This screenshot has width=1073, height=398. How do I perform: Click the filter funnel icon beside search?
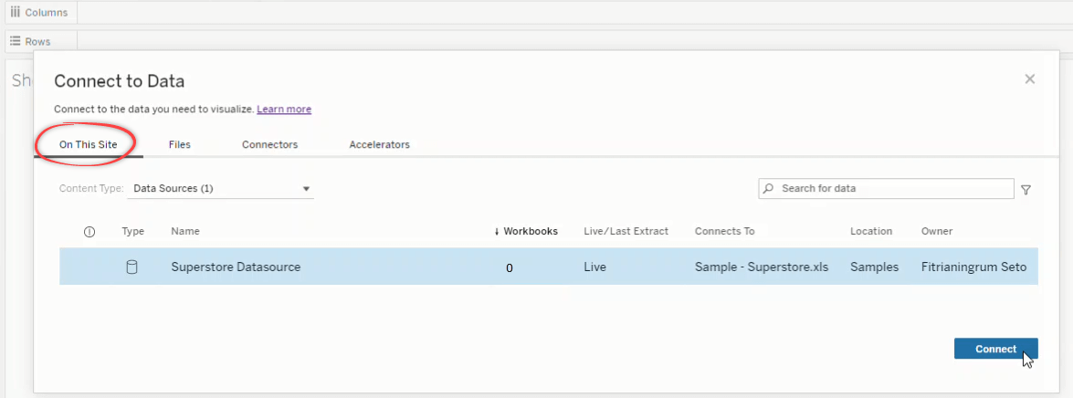point(1026,190)
